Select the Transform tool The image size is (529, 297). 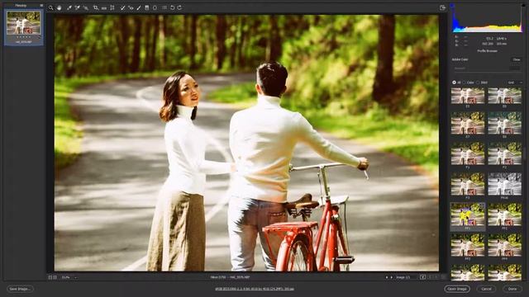coord(112,7)
